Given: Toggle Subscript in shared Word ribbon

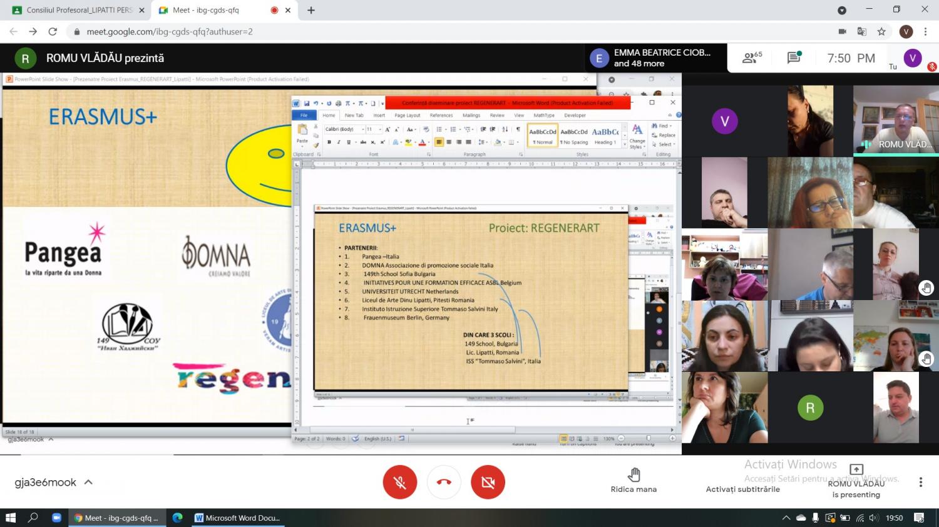Looking at the screenshot, I should pos(373,142).
